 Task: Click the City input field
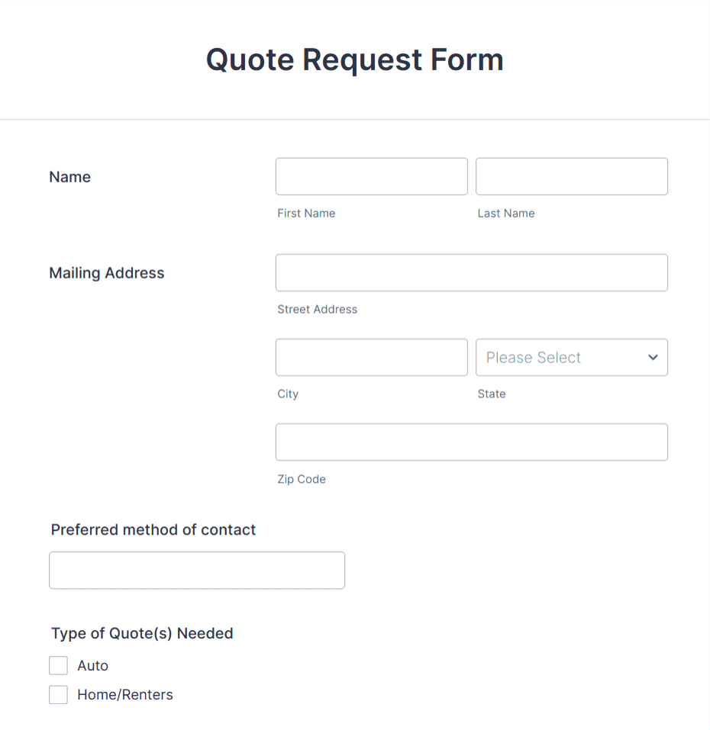[x=371, y=357]
